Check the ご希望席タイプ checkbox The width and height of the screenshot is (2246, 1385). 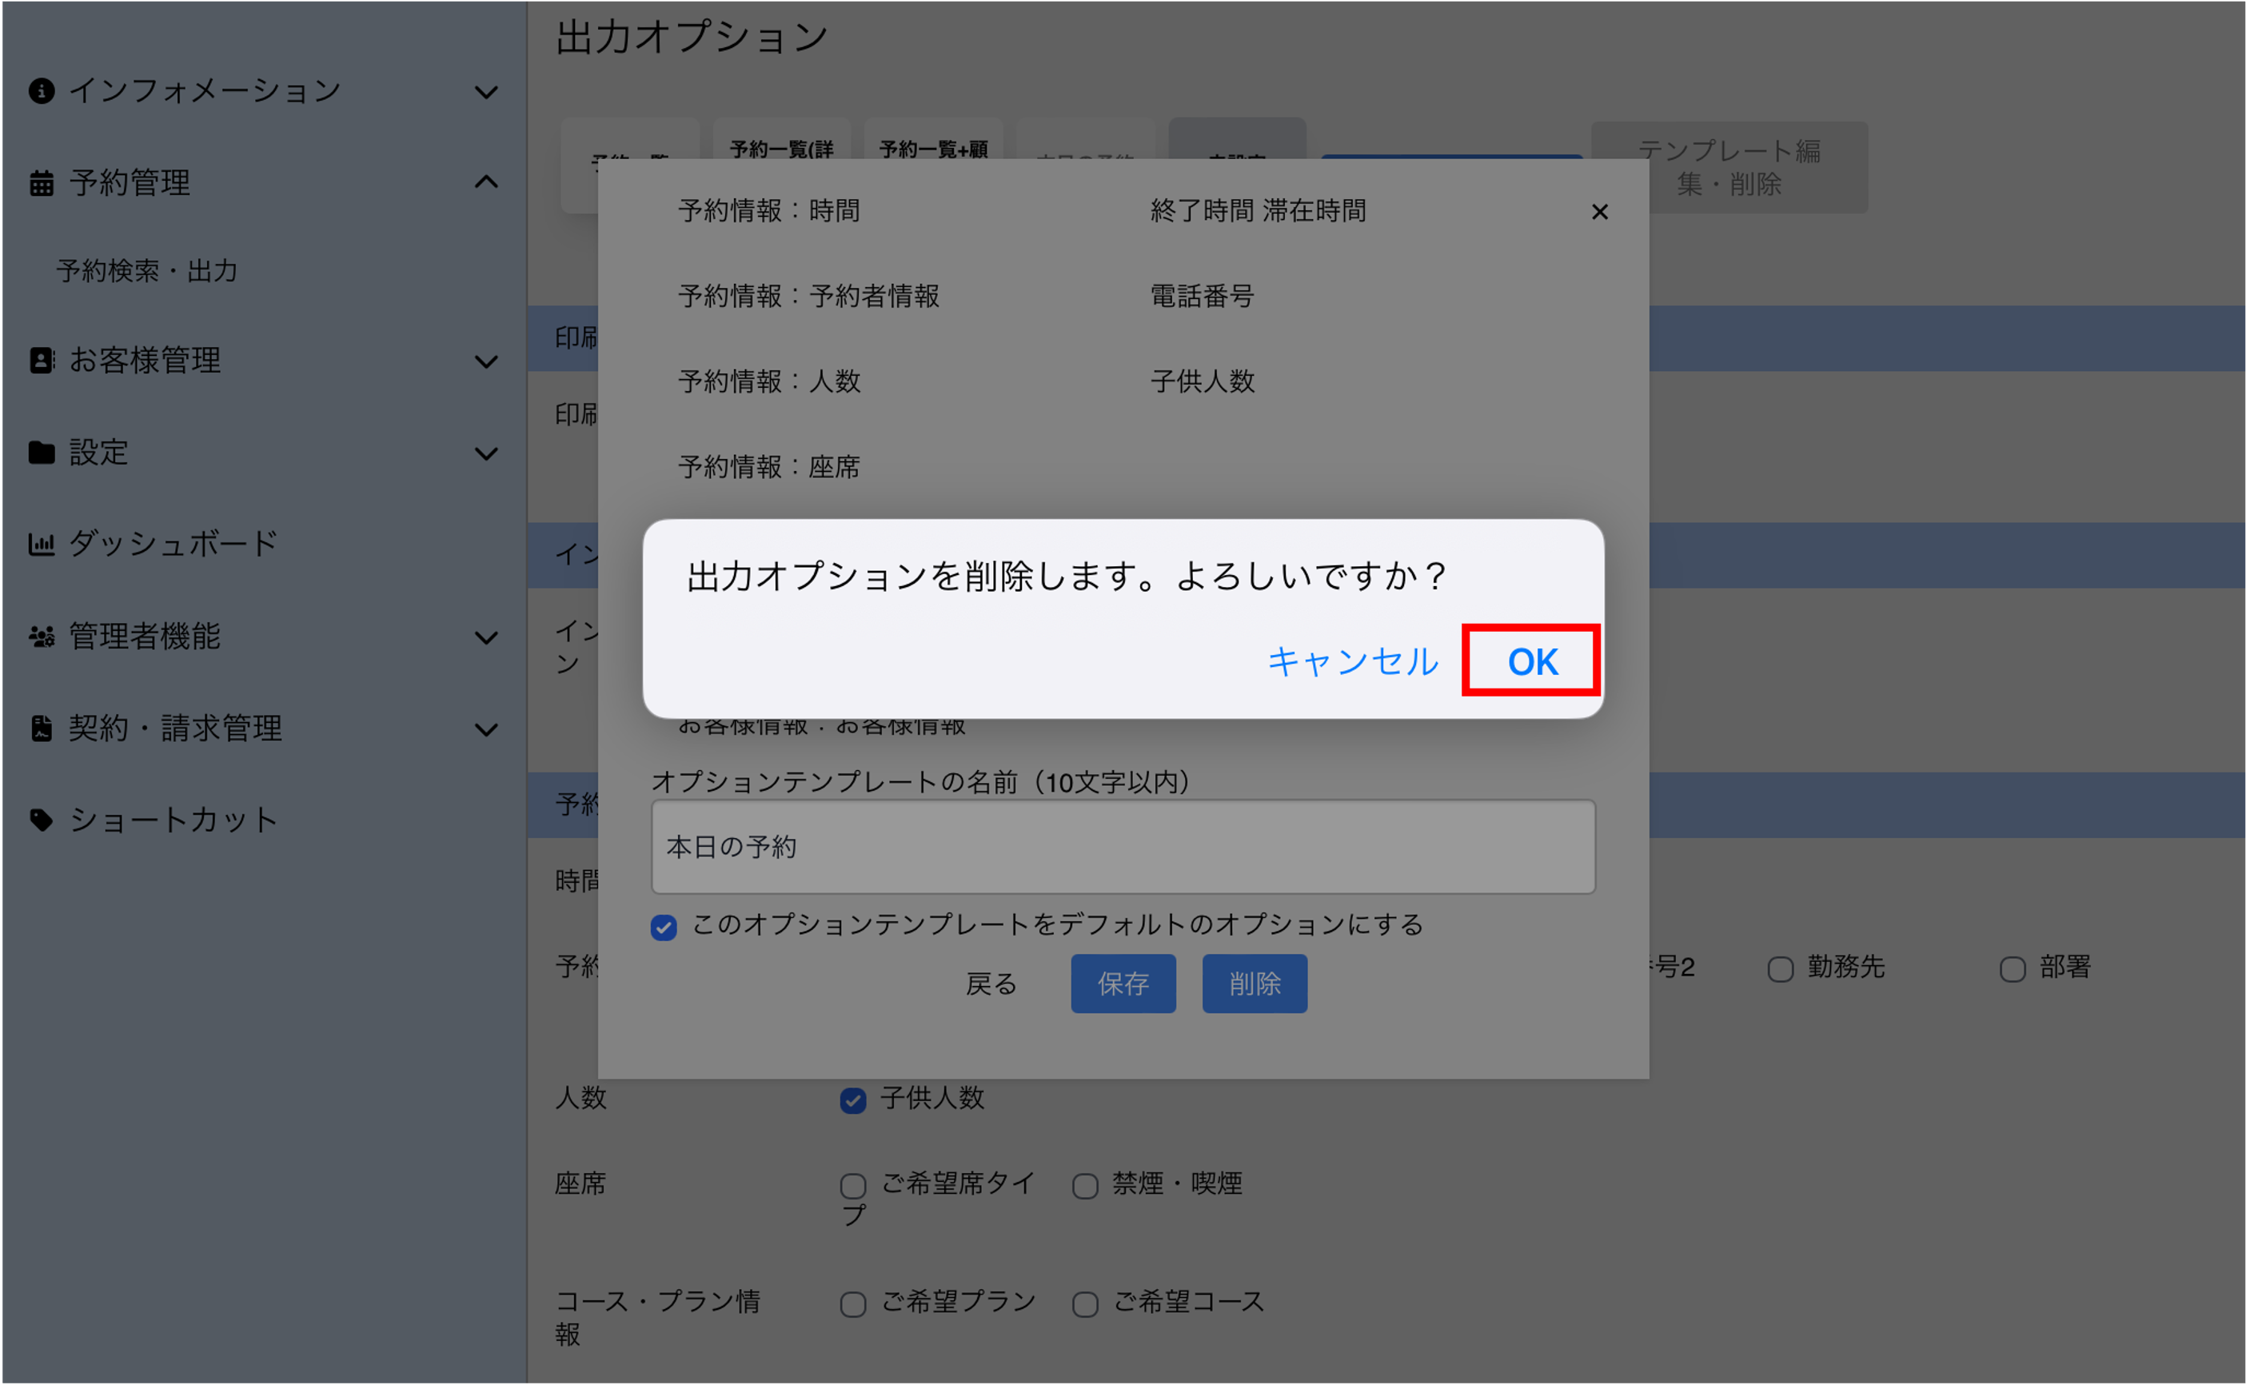pos(852,1186)
